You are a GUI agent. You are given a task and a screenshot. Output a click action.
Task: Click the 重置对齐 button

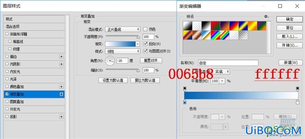151,61
